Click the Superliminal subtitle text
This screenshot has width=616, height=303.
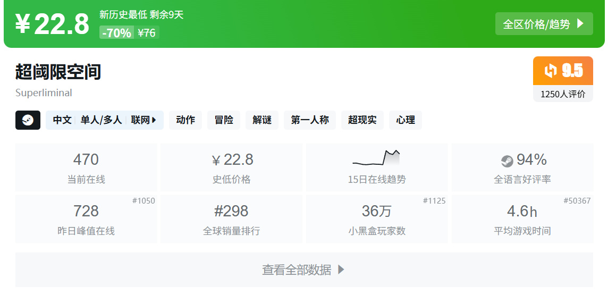click(x=44, y=93)
